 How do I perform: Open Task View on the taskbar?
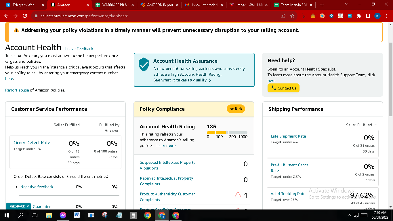35,215
